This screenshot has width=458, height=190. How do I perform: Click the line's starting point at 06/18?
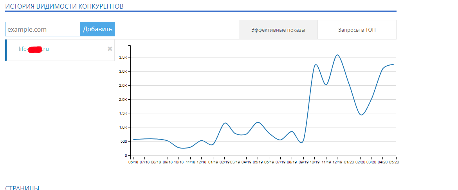(133, 140)
